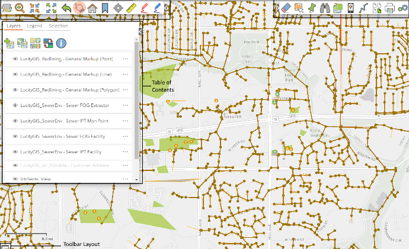Open the binoculars find tool

click(x=325, y=8)
